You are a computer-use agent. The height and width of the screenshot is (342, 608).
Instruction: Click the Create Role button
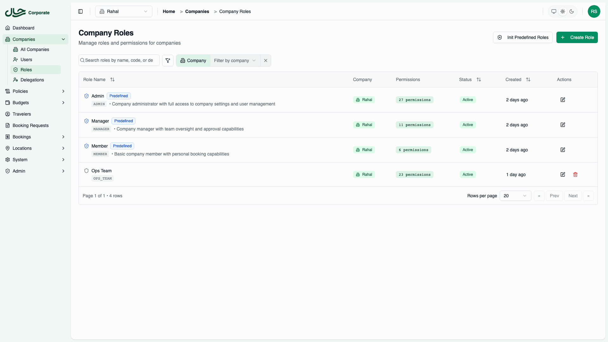(x=577, y=37)
